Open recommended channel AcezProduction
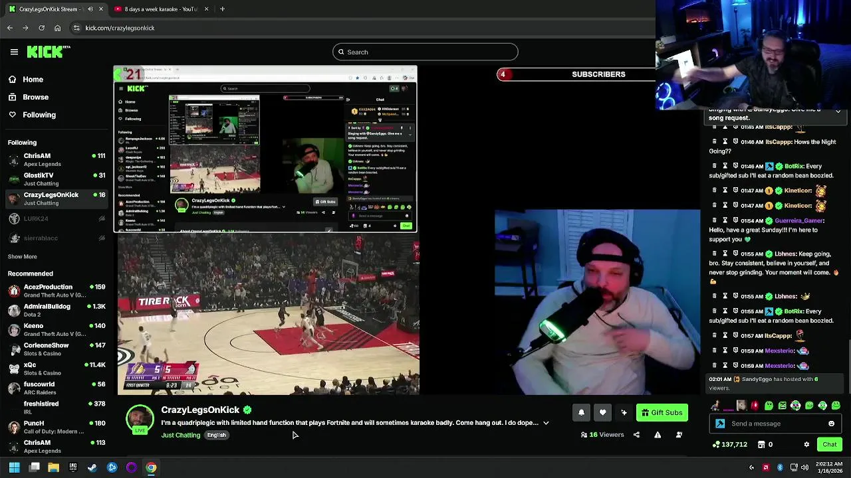This screenshot has width=851, height=478. point(57,291)
